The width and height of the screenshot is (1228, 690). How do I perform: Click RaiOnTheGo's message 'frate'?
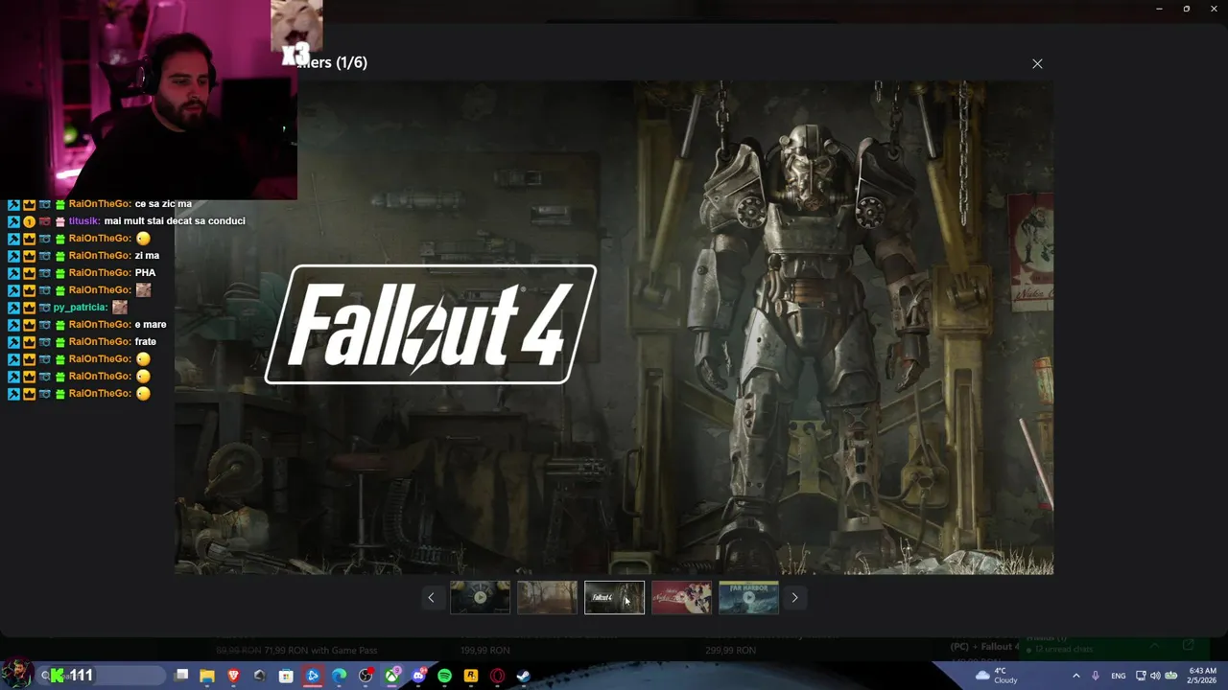(146, 342)
